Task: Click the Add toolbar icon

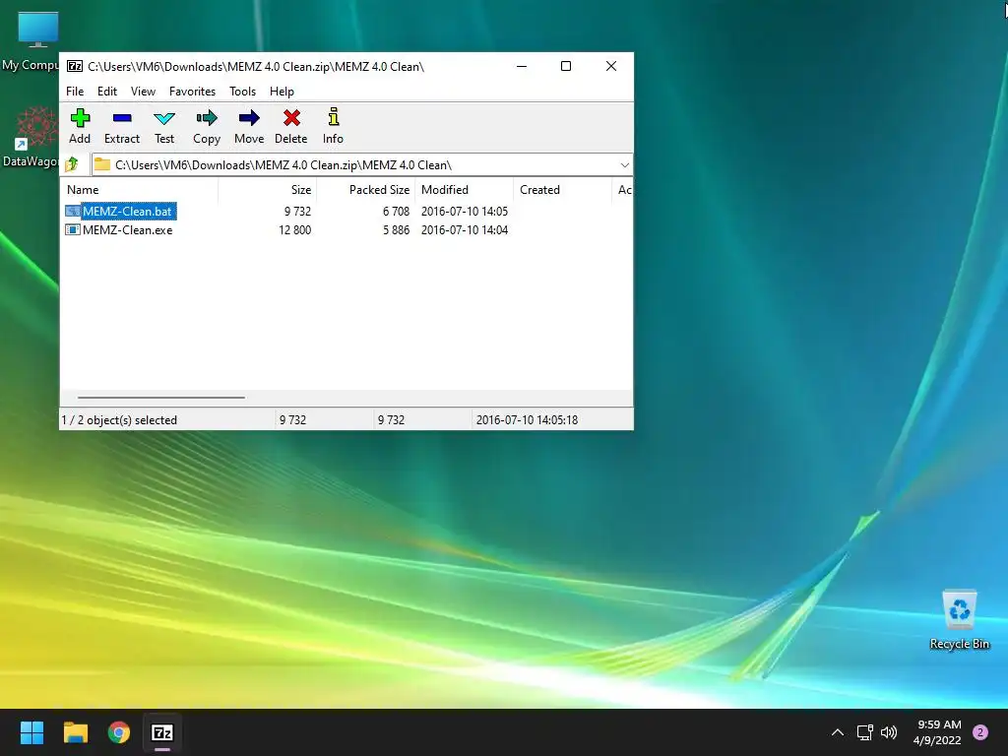Action: pos(80,118)
